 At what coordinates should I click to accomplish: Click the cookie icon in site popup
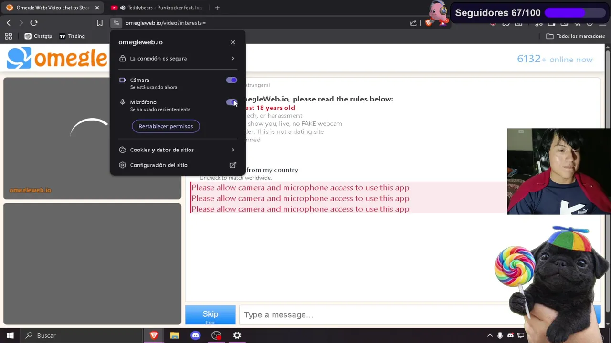tap(123, 150)
